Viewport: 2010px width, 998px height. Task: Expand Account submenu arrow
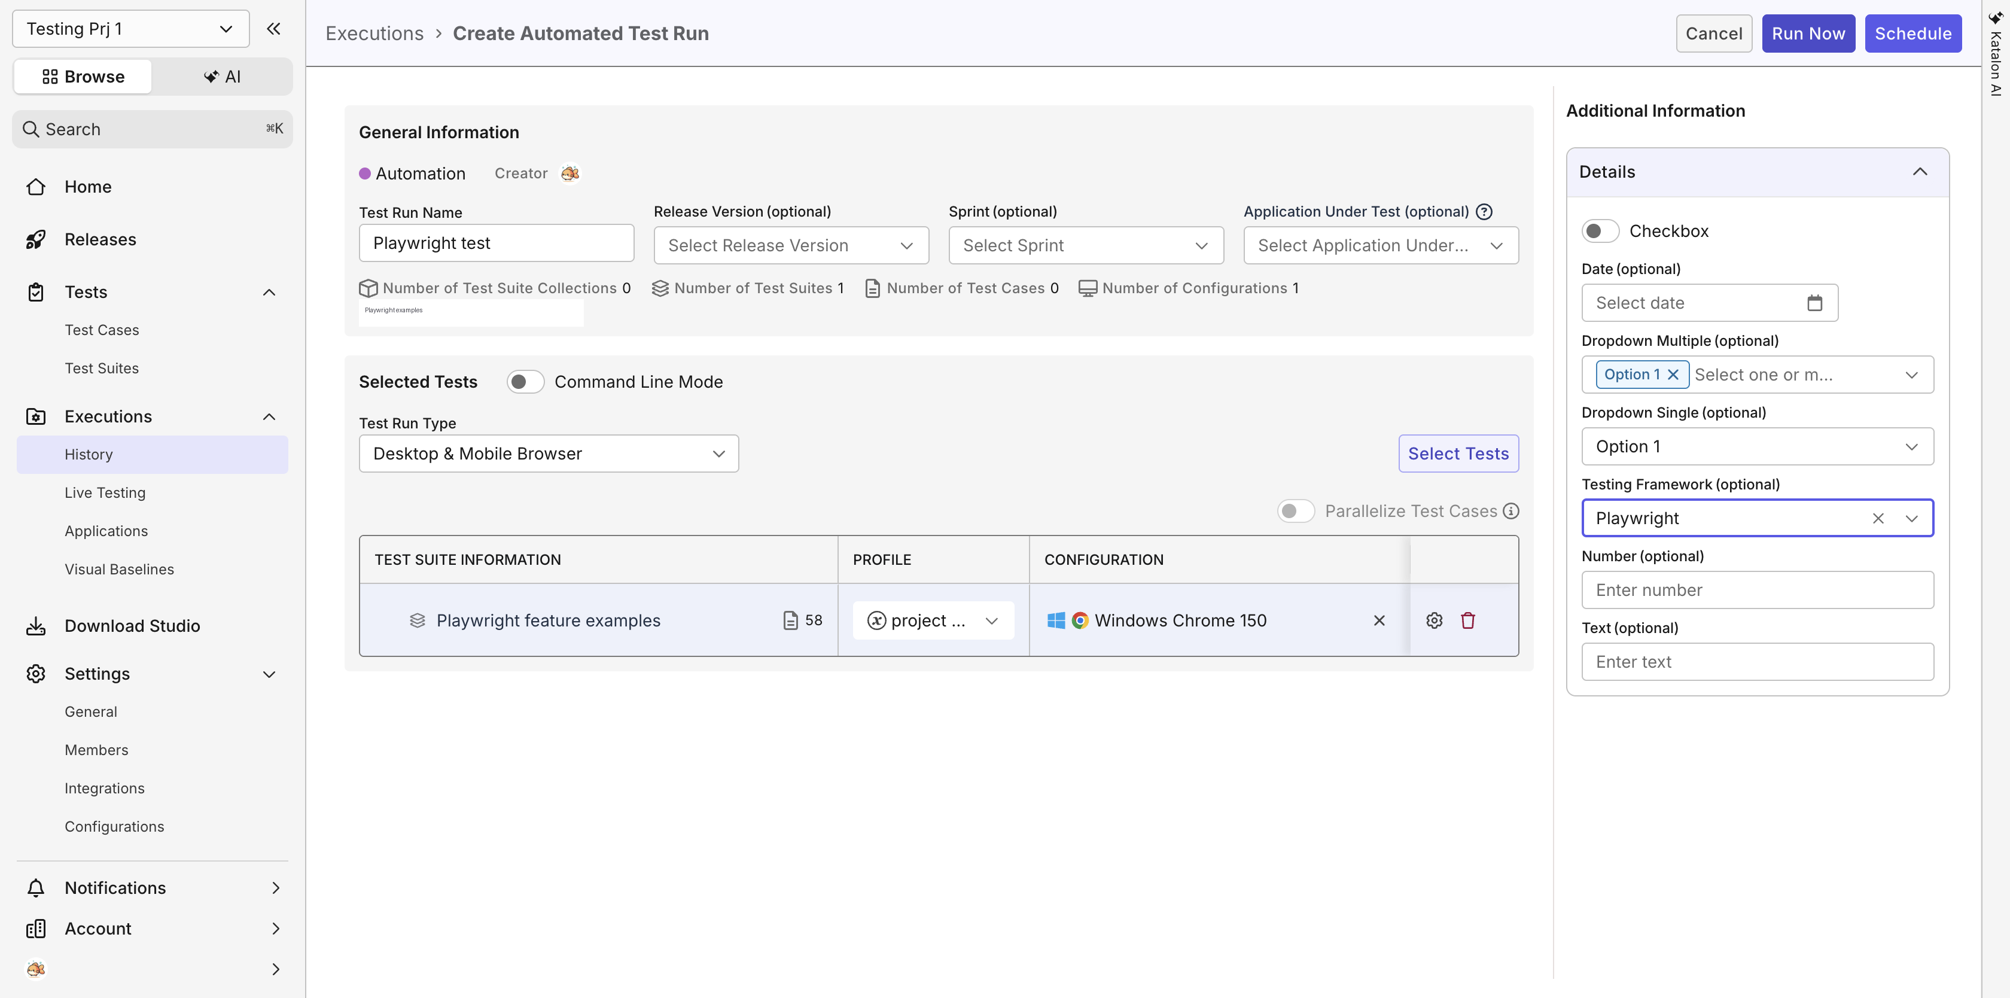tap(275, 929)
